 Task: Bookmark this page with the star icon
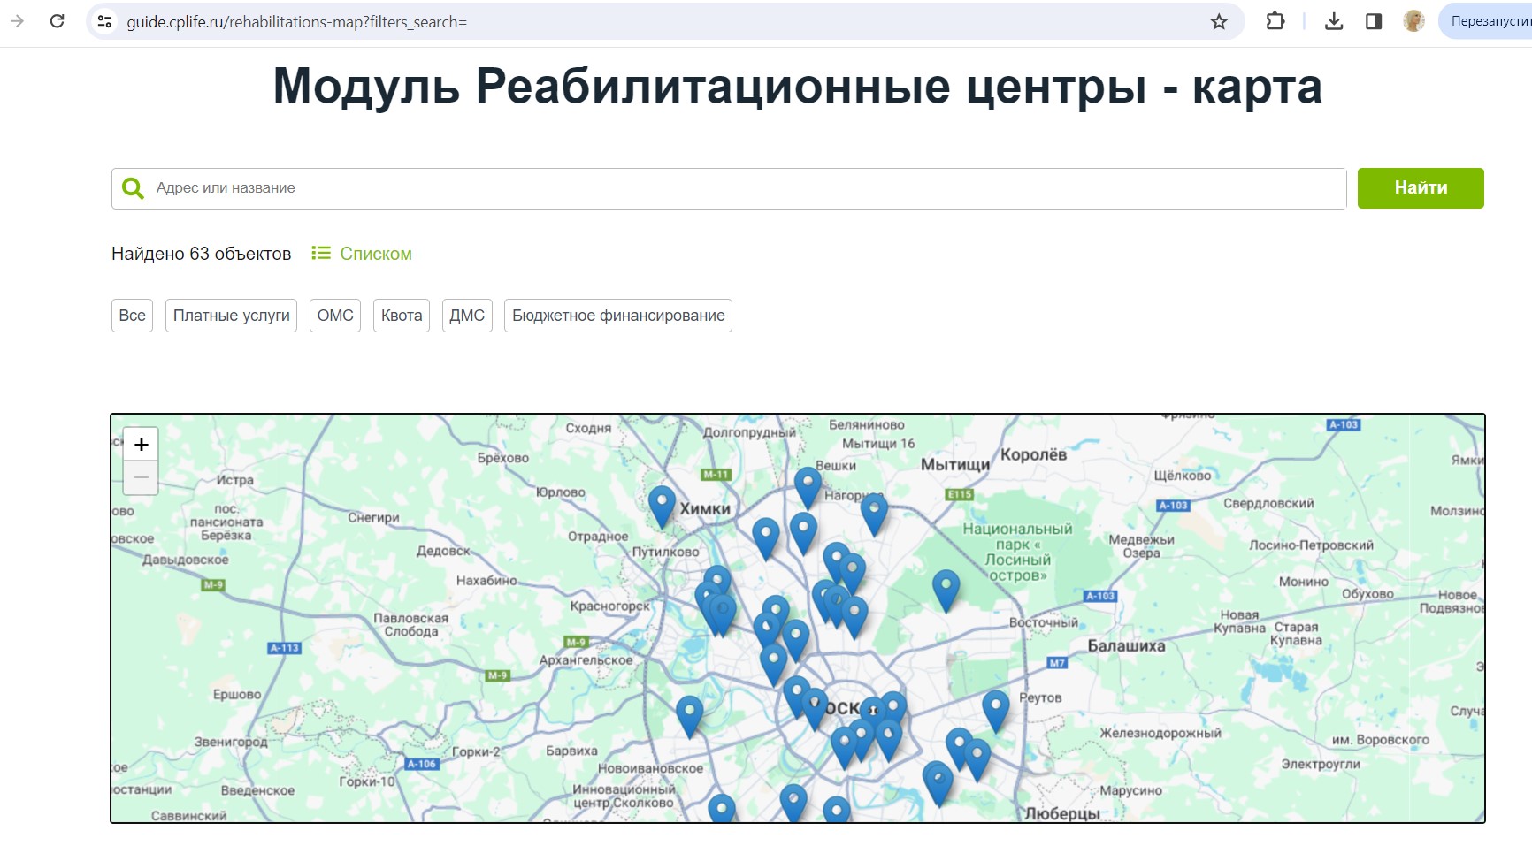coord(1219,21)
